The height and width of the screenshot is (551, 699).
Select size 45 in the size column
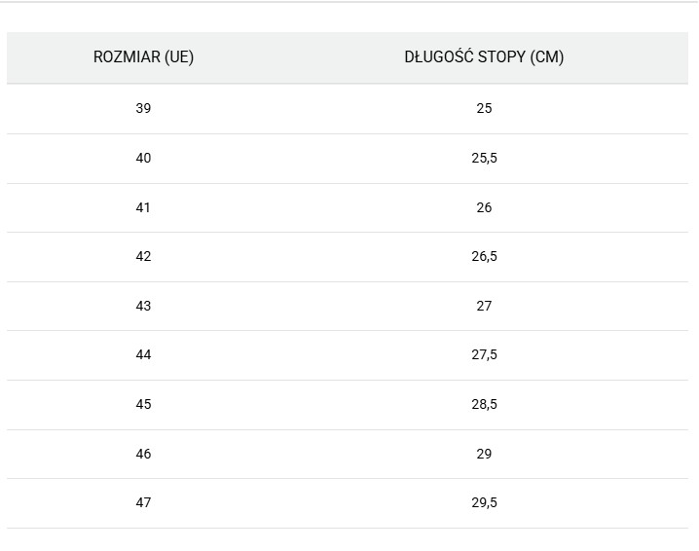click(x=143, y=404)
